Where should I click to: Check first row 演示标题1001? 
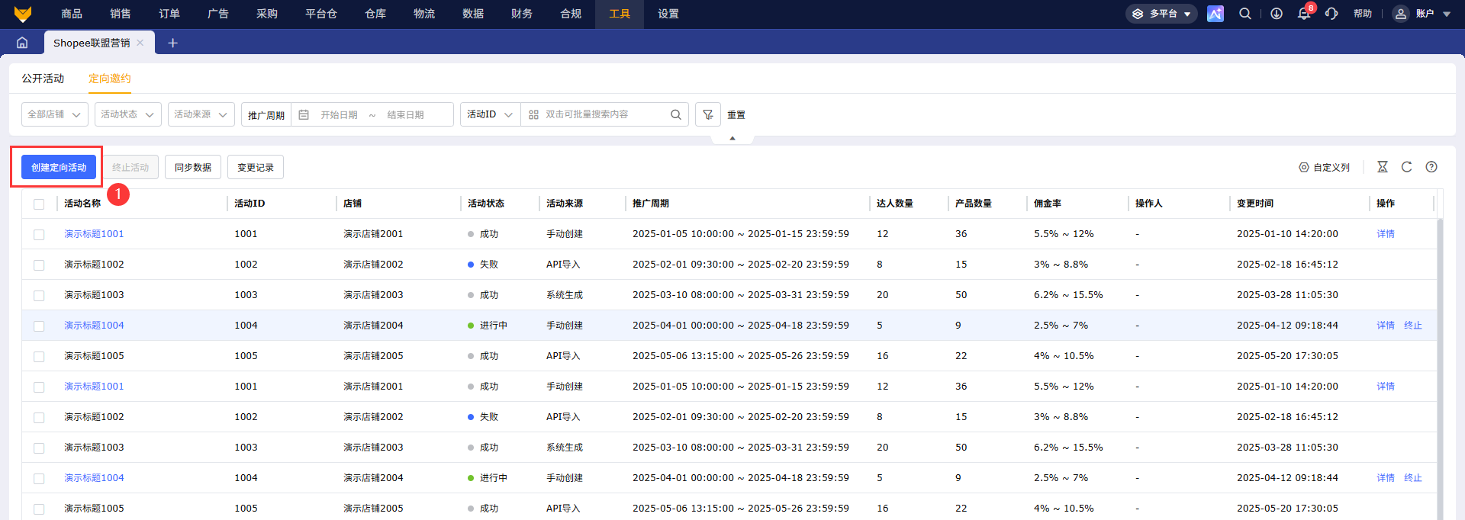tap(39, 234)
